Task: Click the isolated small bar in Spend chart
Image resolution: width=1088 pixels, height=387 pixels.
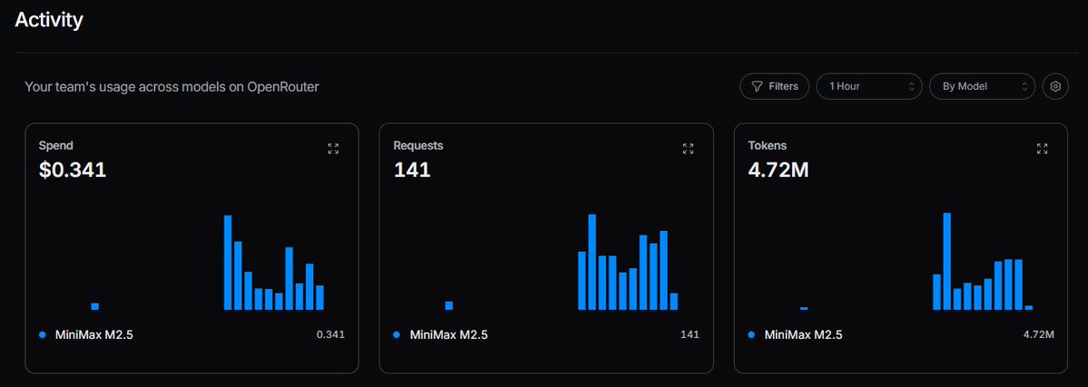Action: 95,306
